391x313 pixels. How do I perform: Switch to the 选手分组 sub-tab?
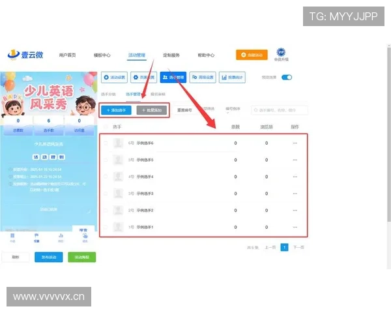108,94
